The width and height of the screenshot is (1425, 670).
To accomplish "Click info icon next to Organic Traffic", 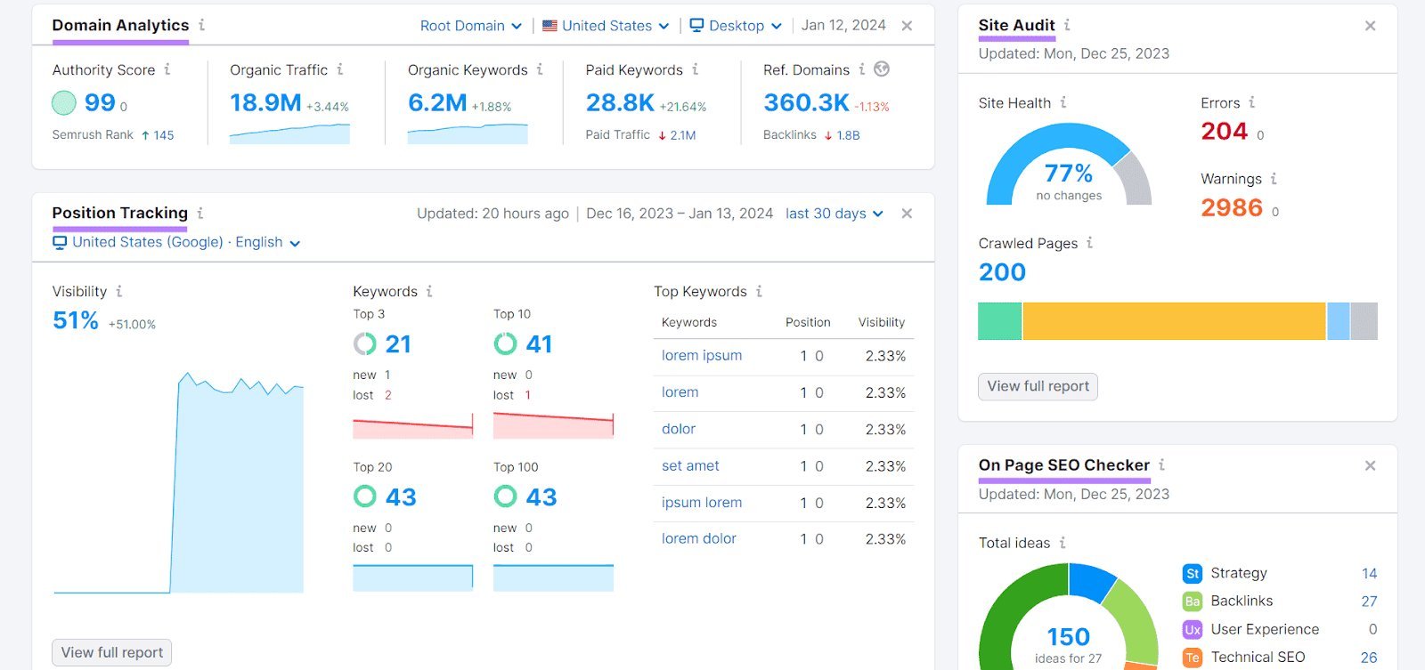I will (340, 69).
